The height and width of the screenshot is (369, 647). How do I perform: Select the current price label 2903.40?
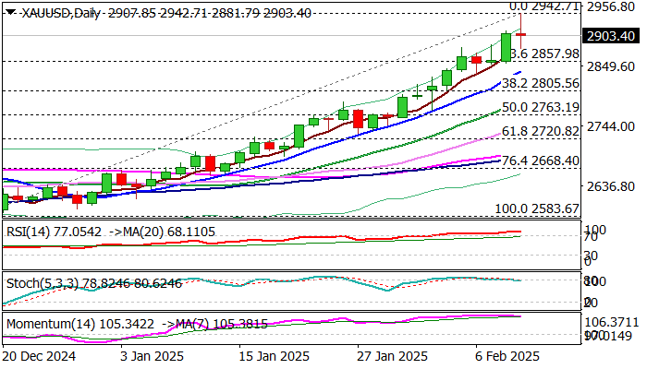[x=610, y=36]
